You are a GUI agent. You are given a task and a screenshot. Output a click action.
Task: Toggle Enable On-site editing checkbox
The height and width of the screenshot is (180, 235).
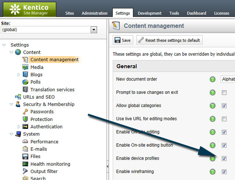pyautogui.click(x=224, y=132)
